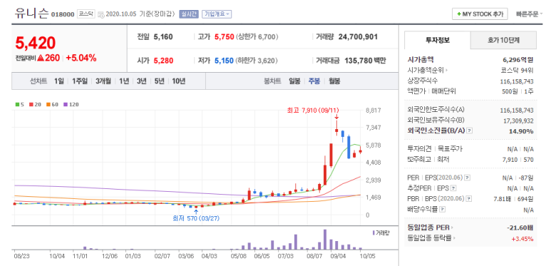Click the MY STOCK 추가 button
This screenshot has width=551, height=266.
point(480,14)
